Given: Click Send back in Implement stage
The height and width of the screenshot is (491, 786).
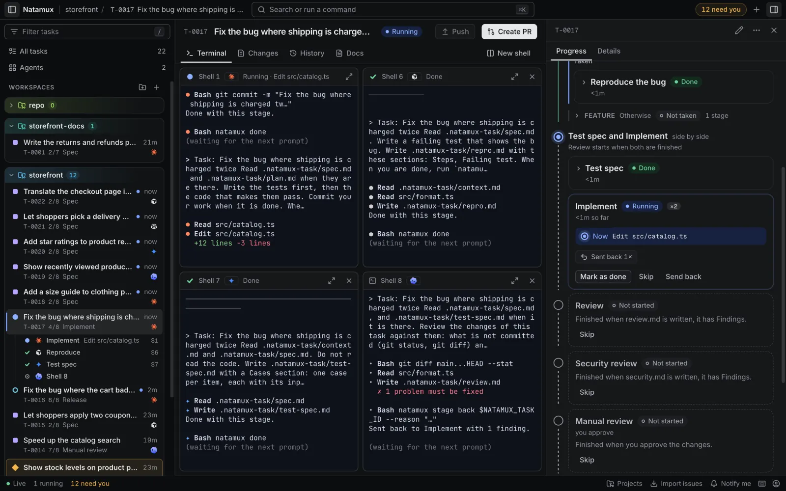Looking at the screenshot, I should 683,276.
